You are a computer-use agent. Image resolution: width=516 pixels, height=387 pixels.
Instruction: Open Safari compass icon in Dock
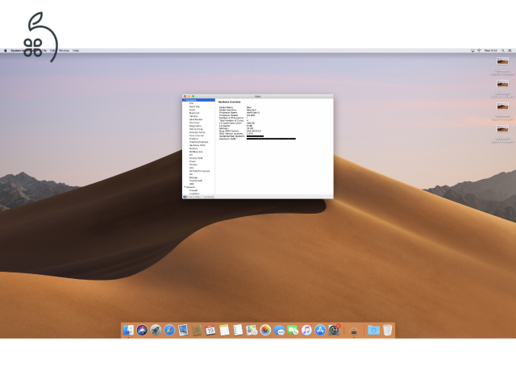tap(169, 330)
